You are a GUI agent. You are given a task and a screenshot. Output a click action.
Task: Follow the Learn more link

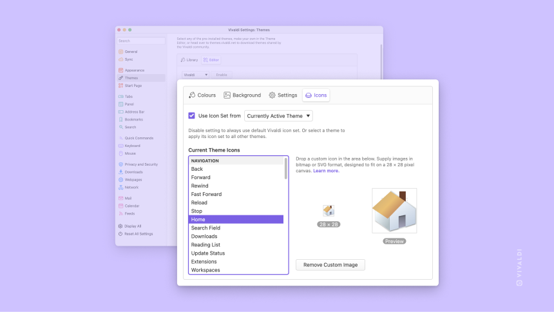point(326,171)
